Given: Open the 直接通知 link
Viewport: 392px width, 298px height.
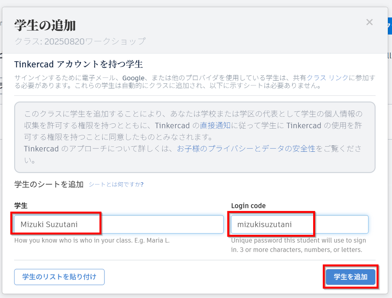Looking at the screenshot, I should (215, 126).
